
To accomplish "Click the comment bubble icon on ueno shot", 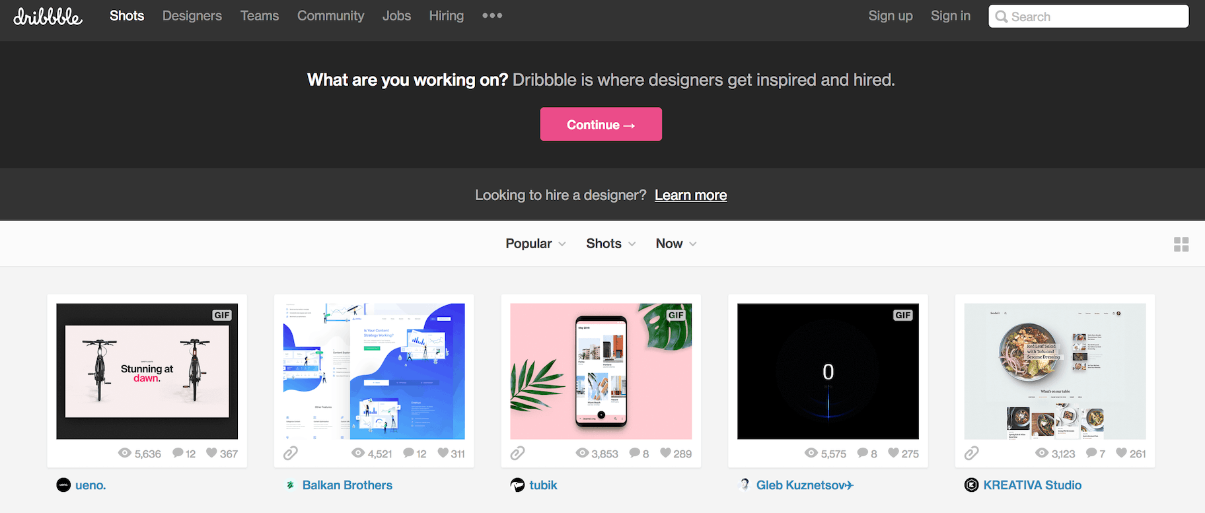I will (178, 453).
